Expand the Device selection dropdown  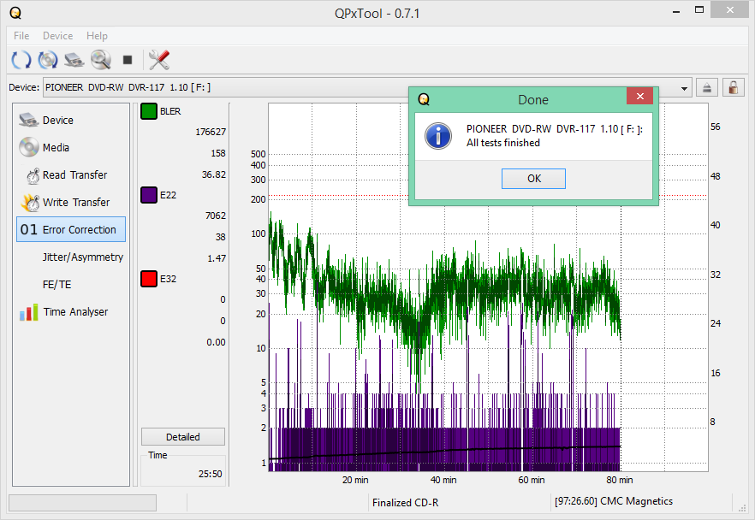pos(684,88)
